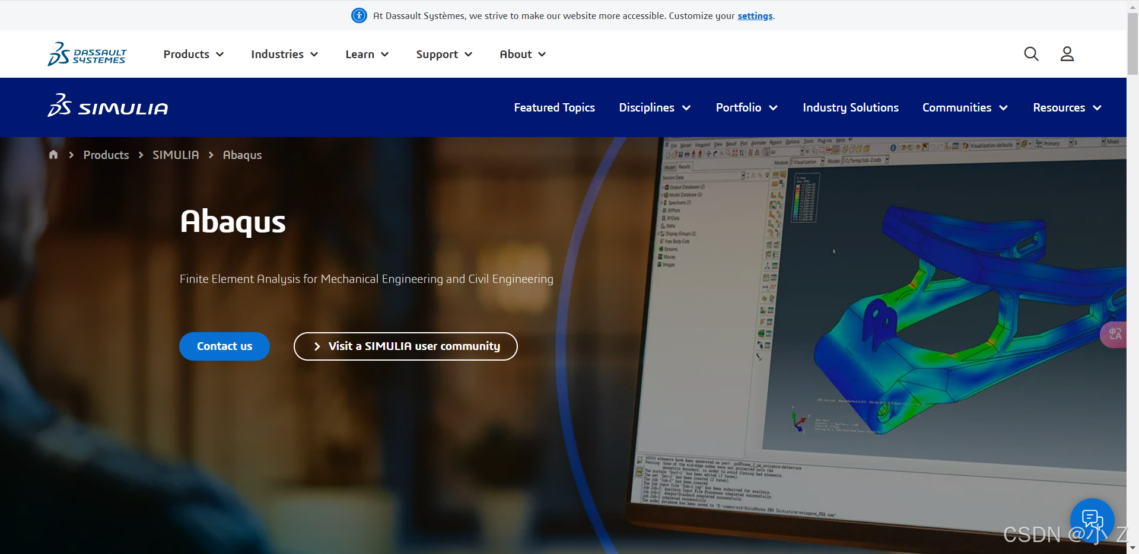The width and height of the screenshot is (1139, 554).
Task: Click Products in the breadcrumb
Action: 106,155
